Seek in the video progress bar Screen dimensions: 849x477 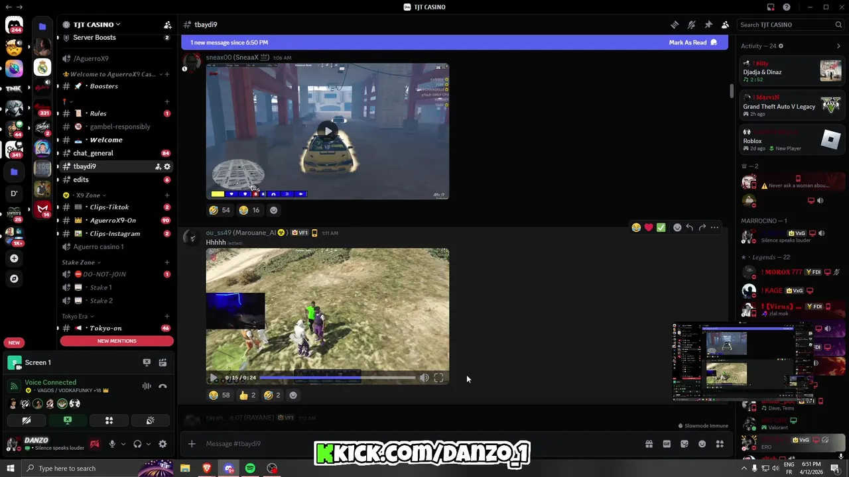336,378
